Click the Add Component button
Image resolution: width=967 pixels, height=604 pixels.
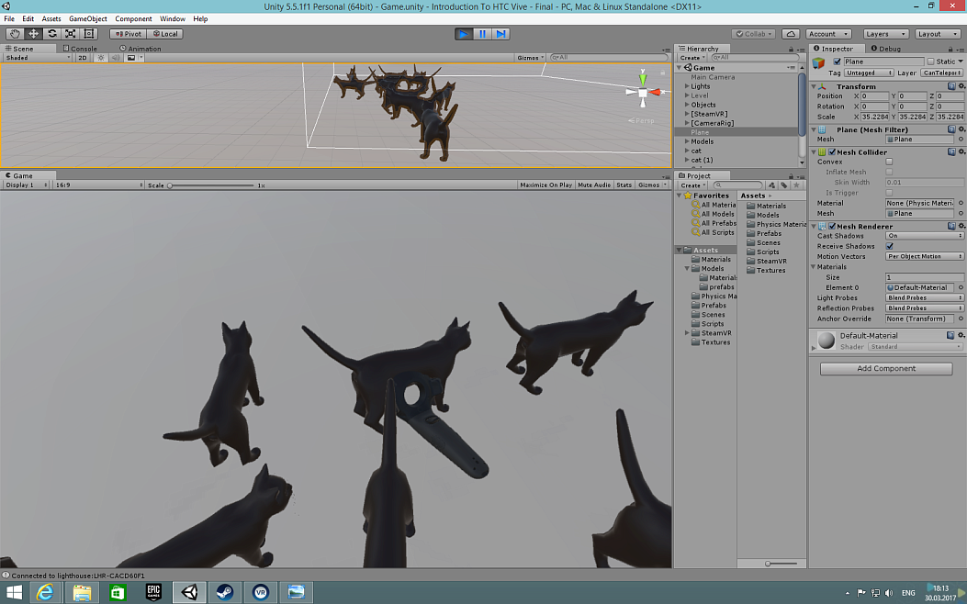tap(886, 368)
